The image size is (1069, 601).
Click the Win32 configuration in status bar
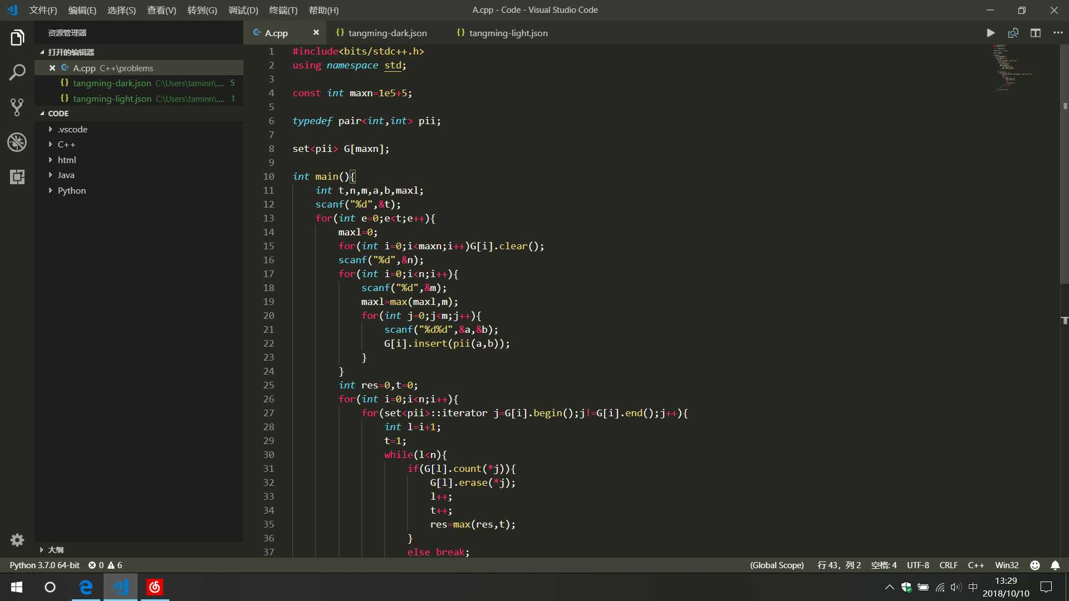(x=1007, y=565)
